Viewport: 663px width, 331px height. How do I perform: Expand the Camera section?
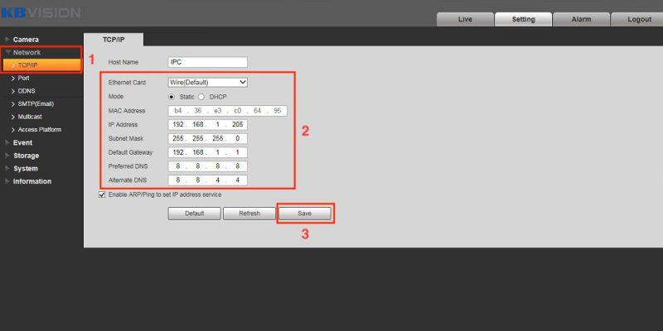[x=26, y=39]
